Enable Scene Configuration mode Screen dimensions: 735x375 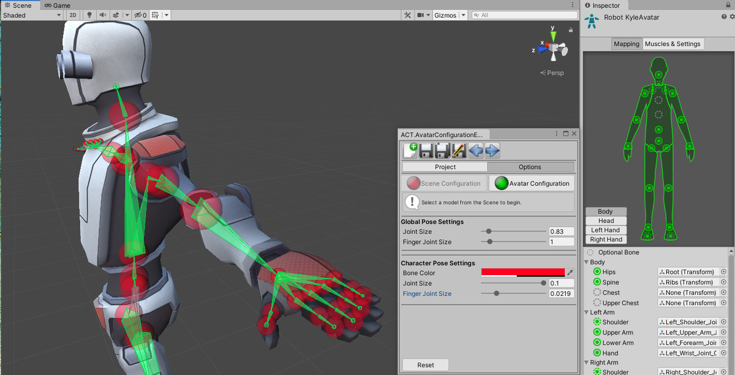coord(444,183)
